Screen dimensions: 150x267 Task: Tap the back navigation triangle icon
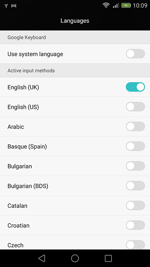point(42,258)
